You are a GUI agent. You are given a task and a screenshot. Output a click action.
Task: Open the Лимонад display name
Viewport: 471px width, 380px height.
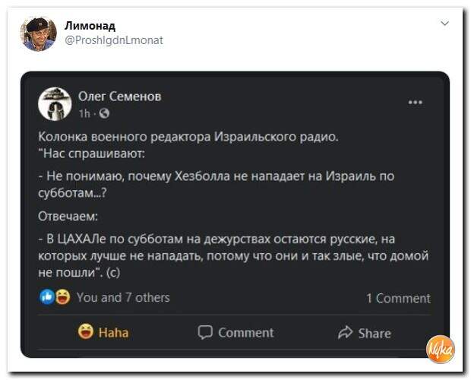coord(90,26)
